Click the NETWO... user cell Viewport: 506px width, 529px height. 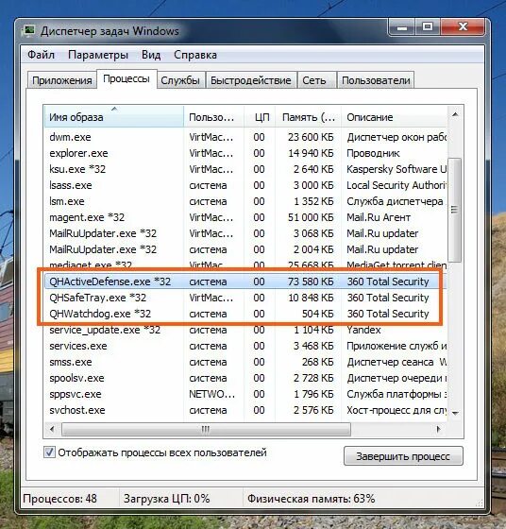[x=211, y=394]
